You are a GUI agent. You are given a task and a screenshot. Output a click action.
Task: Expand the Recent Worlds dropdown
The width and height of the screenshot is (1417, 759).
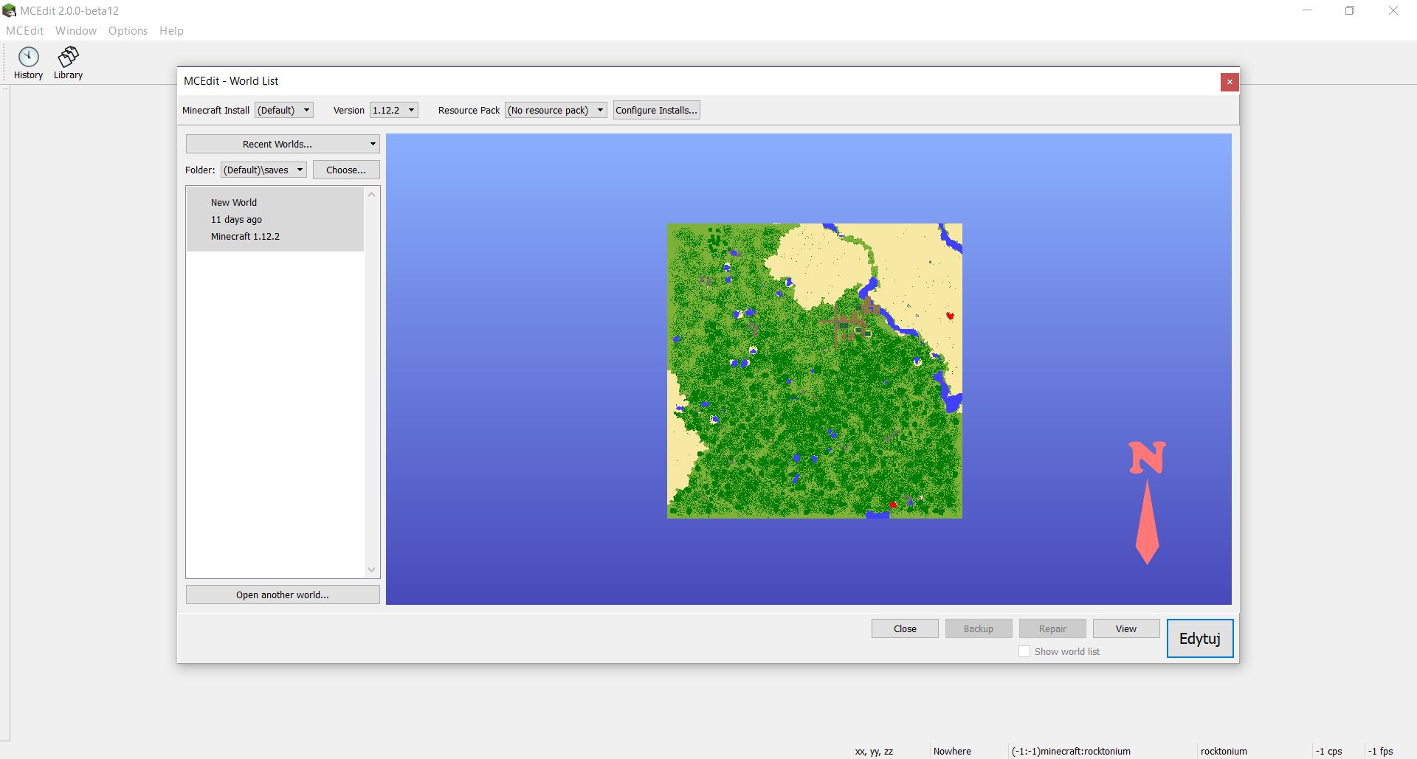[x=283, y=143]
